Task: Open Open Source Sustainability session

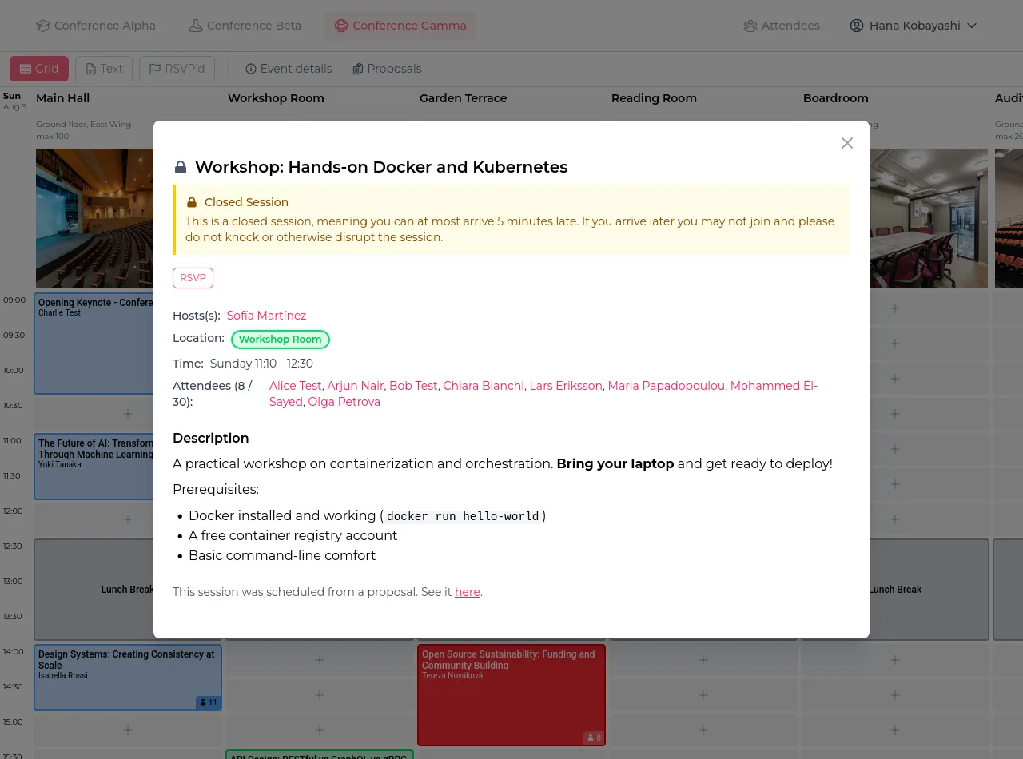Action: pyautogui.click(x=511, y=695)
